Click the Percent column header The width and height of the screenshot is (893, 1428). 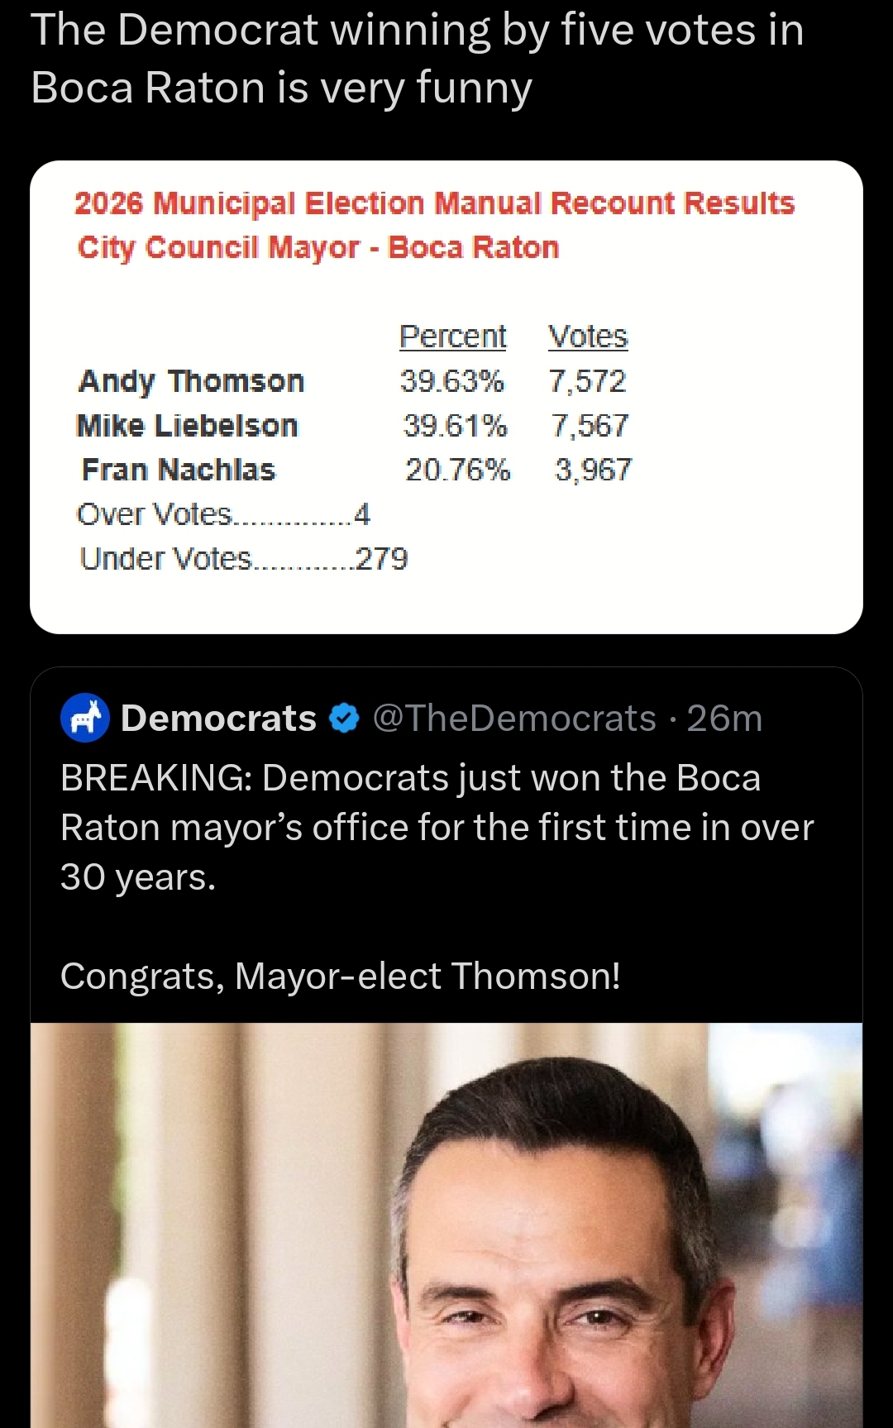(452, 337)
